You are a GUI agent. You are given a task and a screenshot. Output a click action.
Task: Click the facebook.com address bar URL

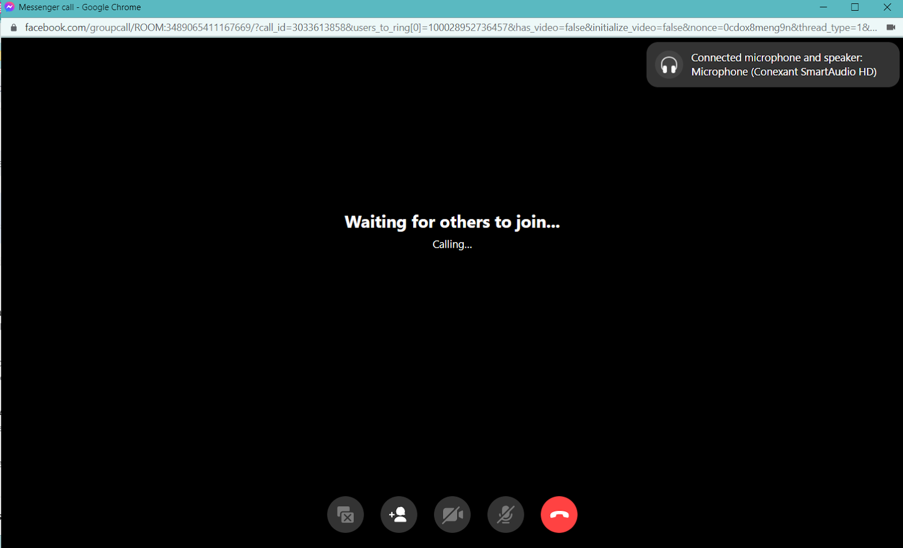[451, 27]
